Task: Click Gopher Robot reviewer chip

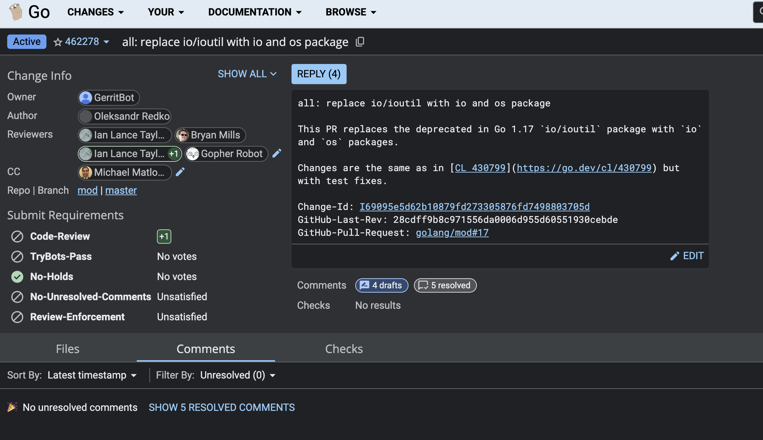Action: (x=226, y=154)
